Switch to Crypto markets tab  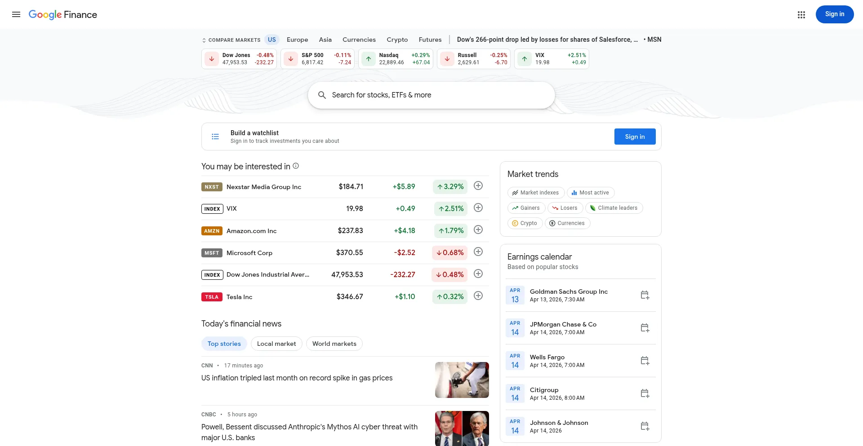397,40
